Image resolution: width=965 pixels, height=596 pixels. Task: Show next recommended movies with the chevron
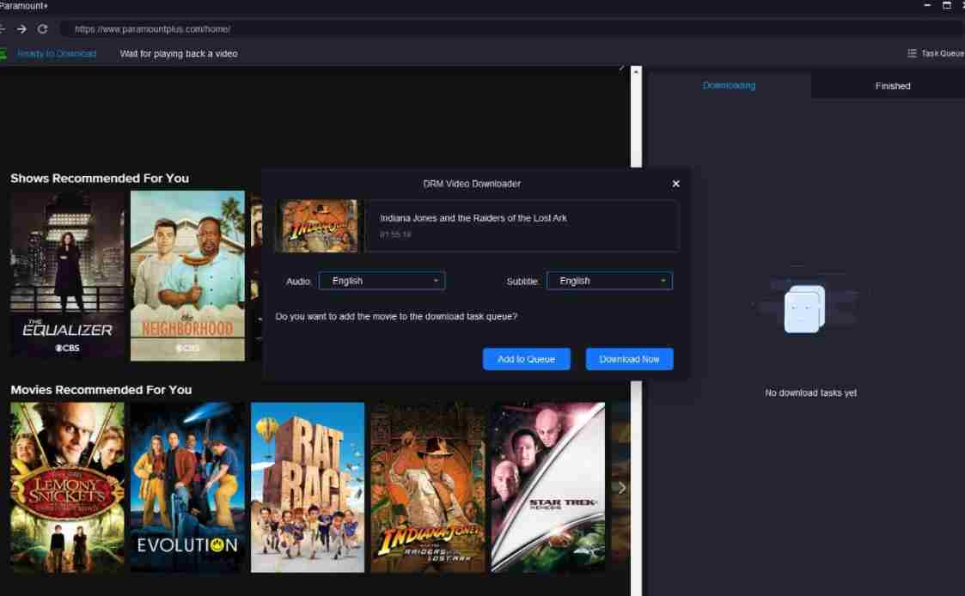621,488
